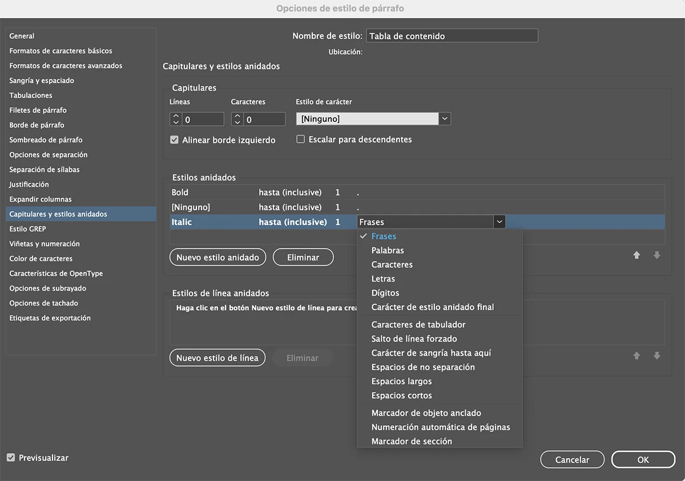Enable Escalar para descendentes checkbox
Image resolution: width=685 pixels, height=481 pixels.
tap(301, 139)
